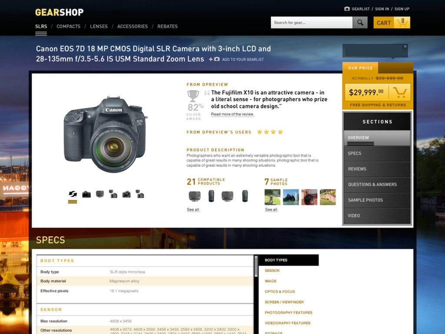Jump to Image specs category

point(270,281)
